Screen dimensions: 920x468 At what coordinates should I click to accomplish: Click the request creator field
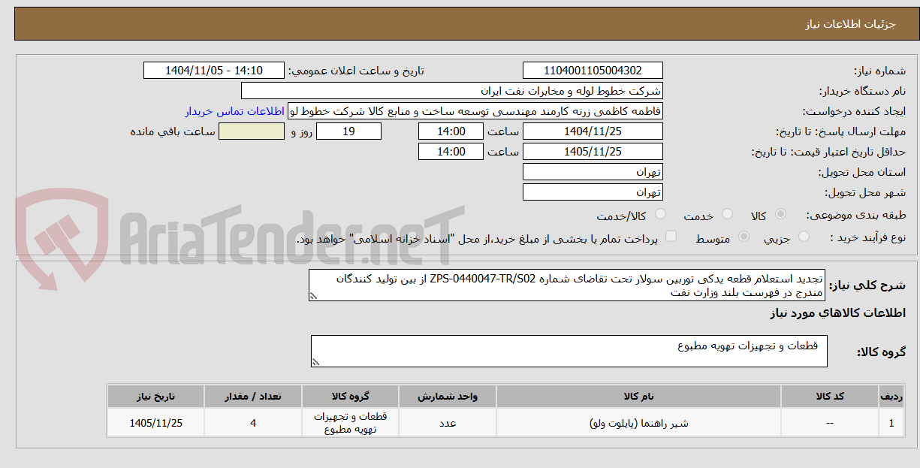[475, 111]
